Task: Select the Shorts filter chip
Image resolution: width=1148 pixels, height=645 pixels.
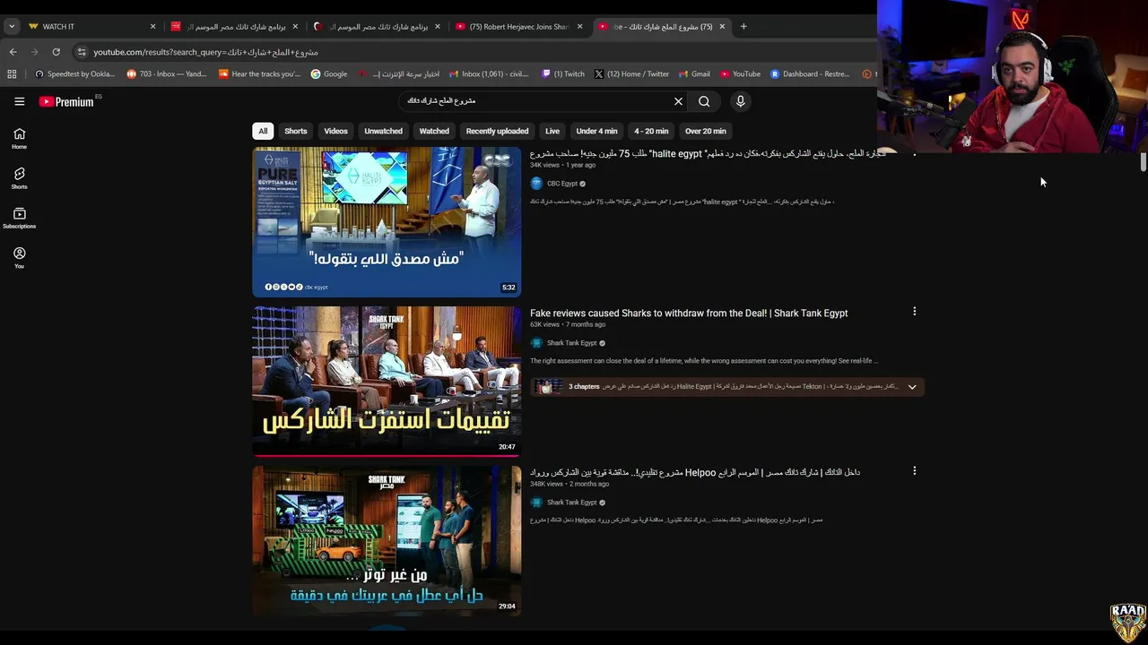Action: [x=296, y=131]
